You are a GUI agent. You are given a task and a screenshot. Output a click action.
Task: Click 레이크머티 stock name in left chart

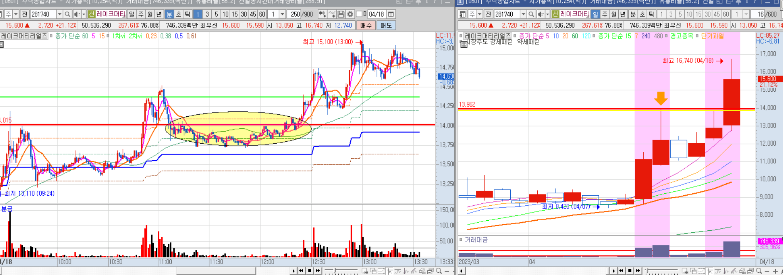[x=111, y=14]
